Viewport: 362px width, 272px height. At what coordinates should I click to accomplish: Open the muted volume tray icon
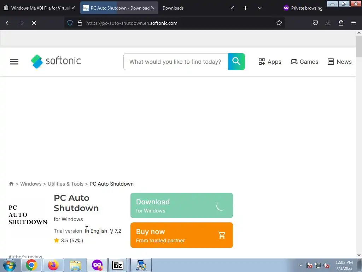point(326,265)
